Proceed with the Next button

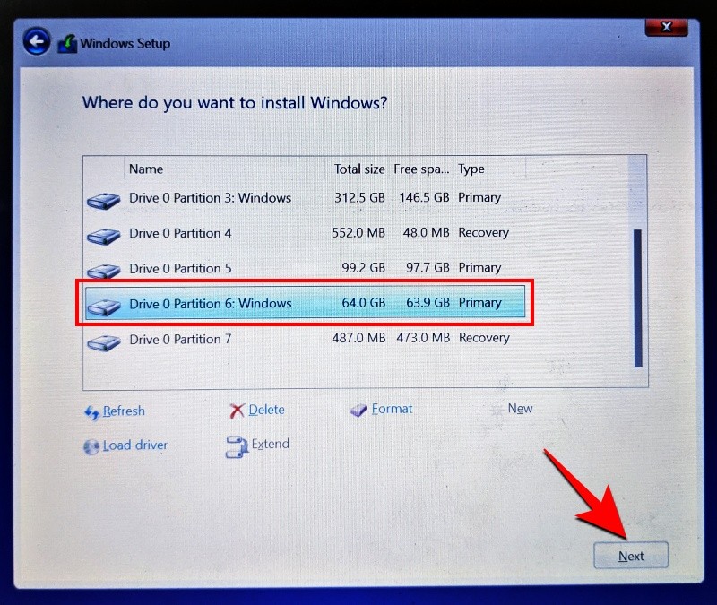pyautogui.click(x=631, y=556)
